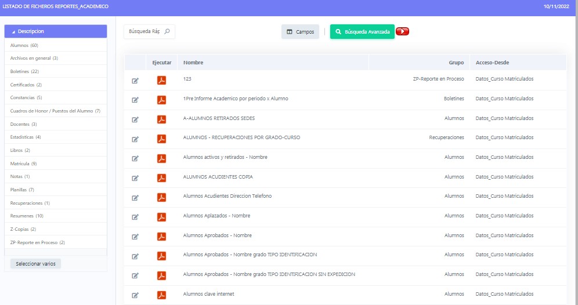Open edit icon for Alumnos clave internet

coord(135,295)
